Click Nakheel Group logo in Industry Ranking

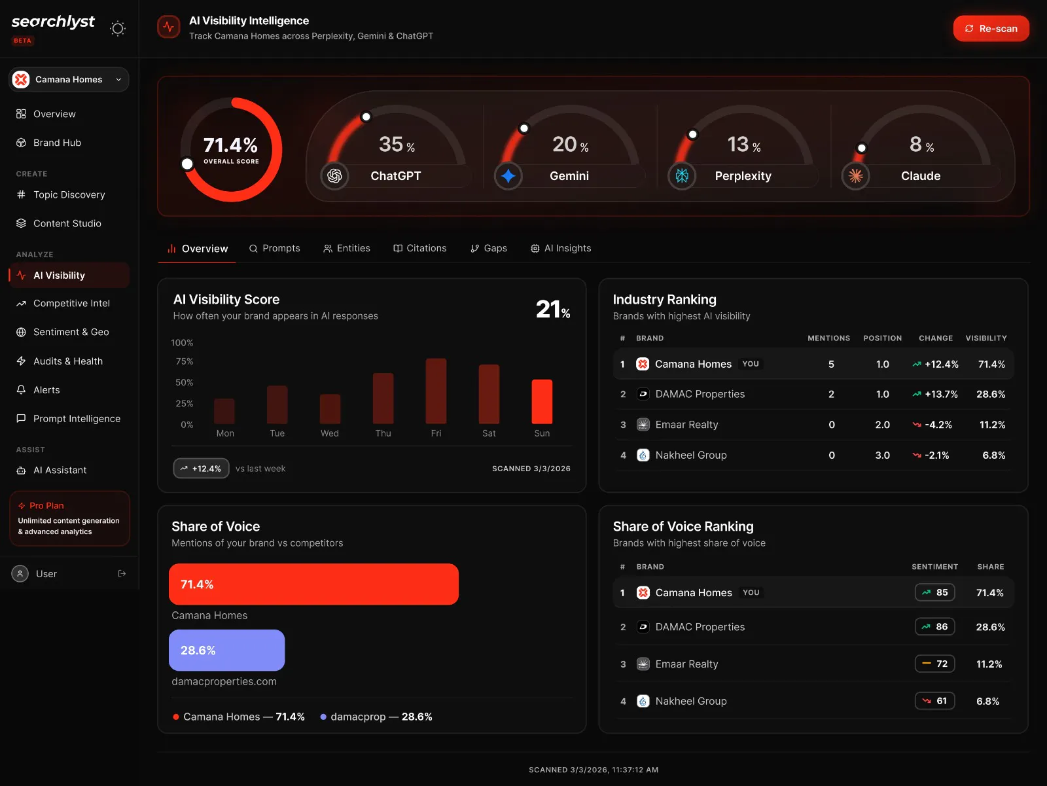pyautogui.click(x=643, y=455)
